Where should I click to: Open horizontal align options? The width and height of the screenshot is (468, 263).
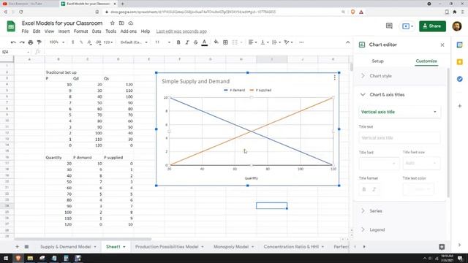pos(252,42)
